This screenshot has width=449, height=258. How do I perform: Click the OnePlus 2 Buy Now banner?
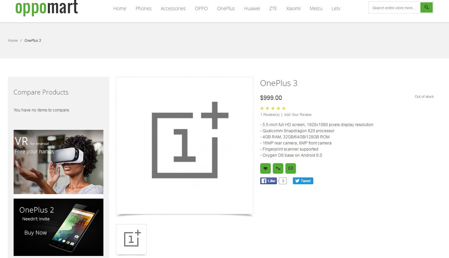click(x=59, y=227)
